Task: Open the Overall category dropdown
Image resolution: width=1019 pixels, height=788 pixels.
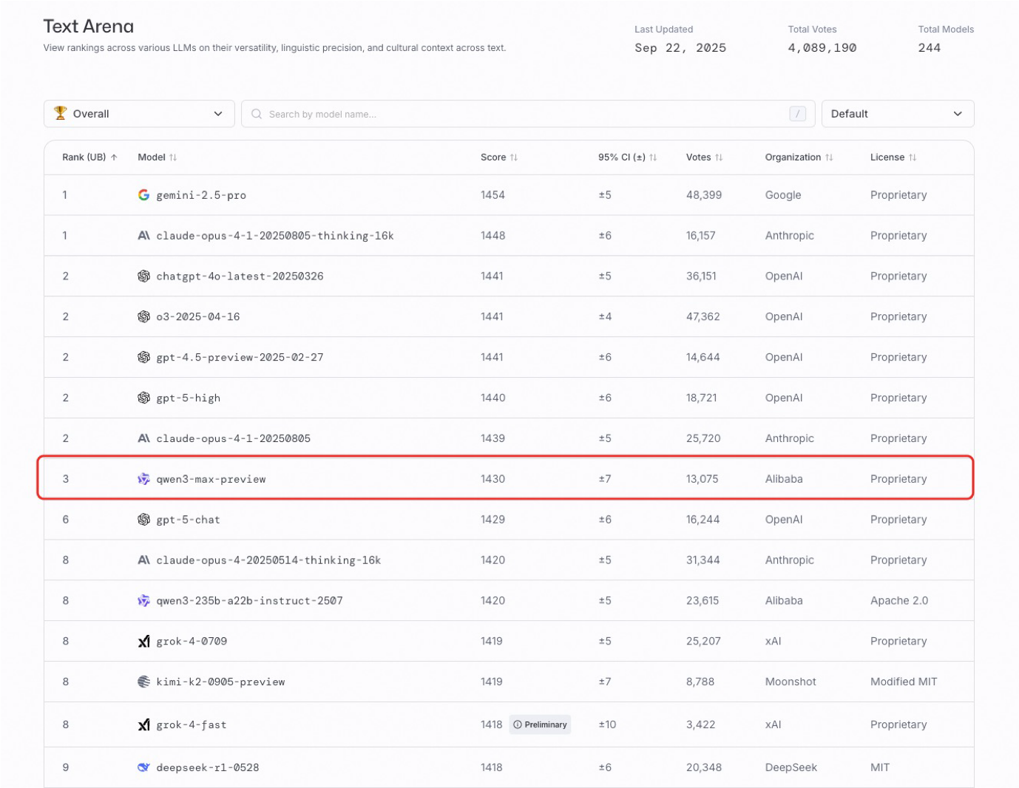Action: coord(139,114)
